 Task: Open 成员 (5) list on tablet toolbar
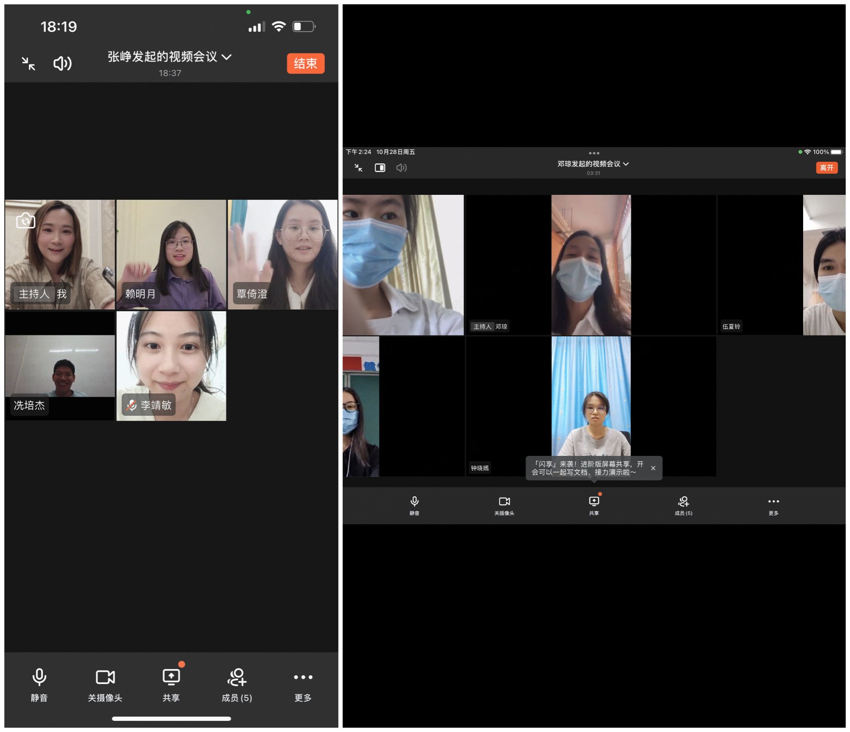[x=684, y=505]
